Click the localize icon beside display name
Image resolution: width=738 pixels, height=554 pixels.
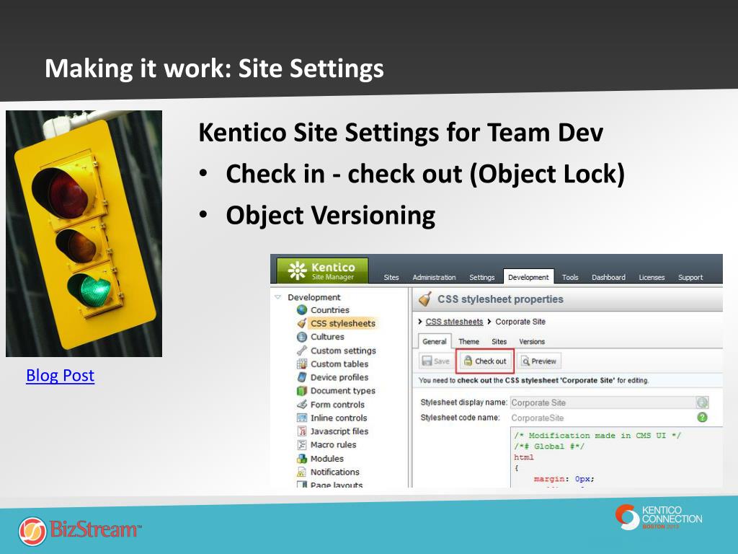click(x=702, y=403)
